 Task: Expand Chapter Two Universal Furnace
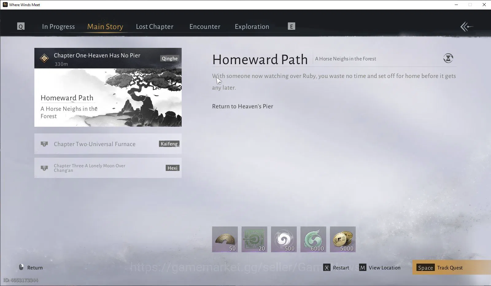coord(108,144)
